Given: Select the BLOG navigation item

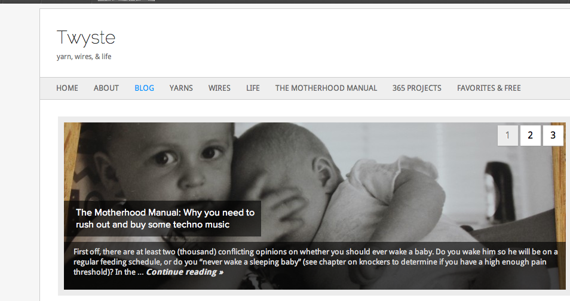Looking at the screenshot, I should [144, 88].
